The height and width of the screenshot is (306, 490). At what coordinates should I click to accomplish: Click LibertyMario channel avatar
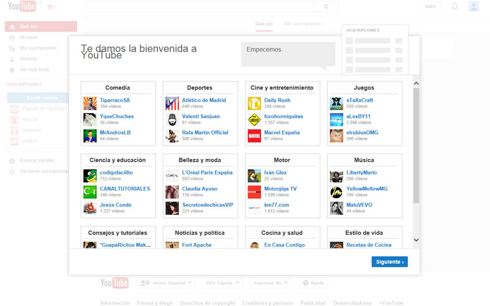point(336,176)
